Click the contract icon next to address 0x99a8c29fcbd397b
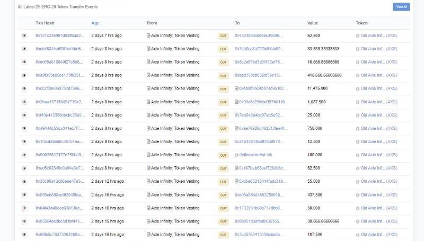Image resolution: width=424 pixels, height=241 pixels. (237, 102)
